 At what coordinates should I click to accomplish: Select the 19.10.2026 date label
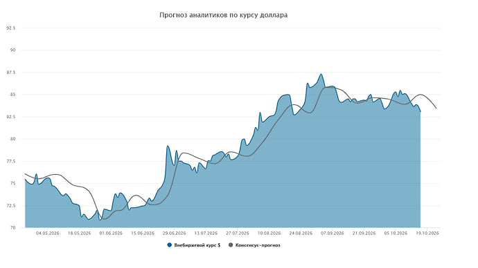[x=427, y=233]
